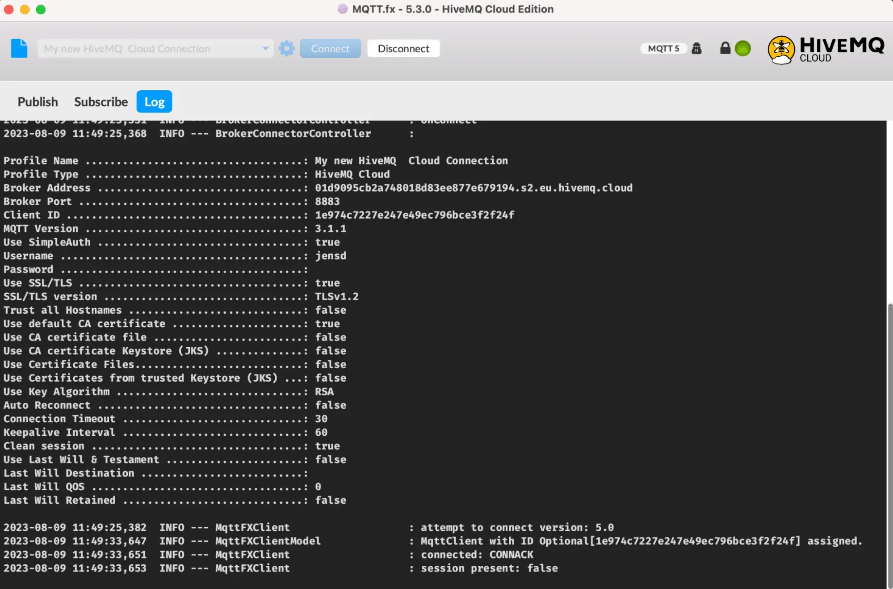Click the 'connected: CONNACK' log message
893x589 pixels.
(x=477, y=555)
